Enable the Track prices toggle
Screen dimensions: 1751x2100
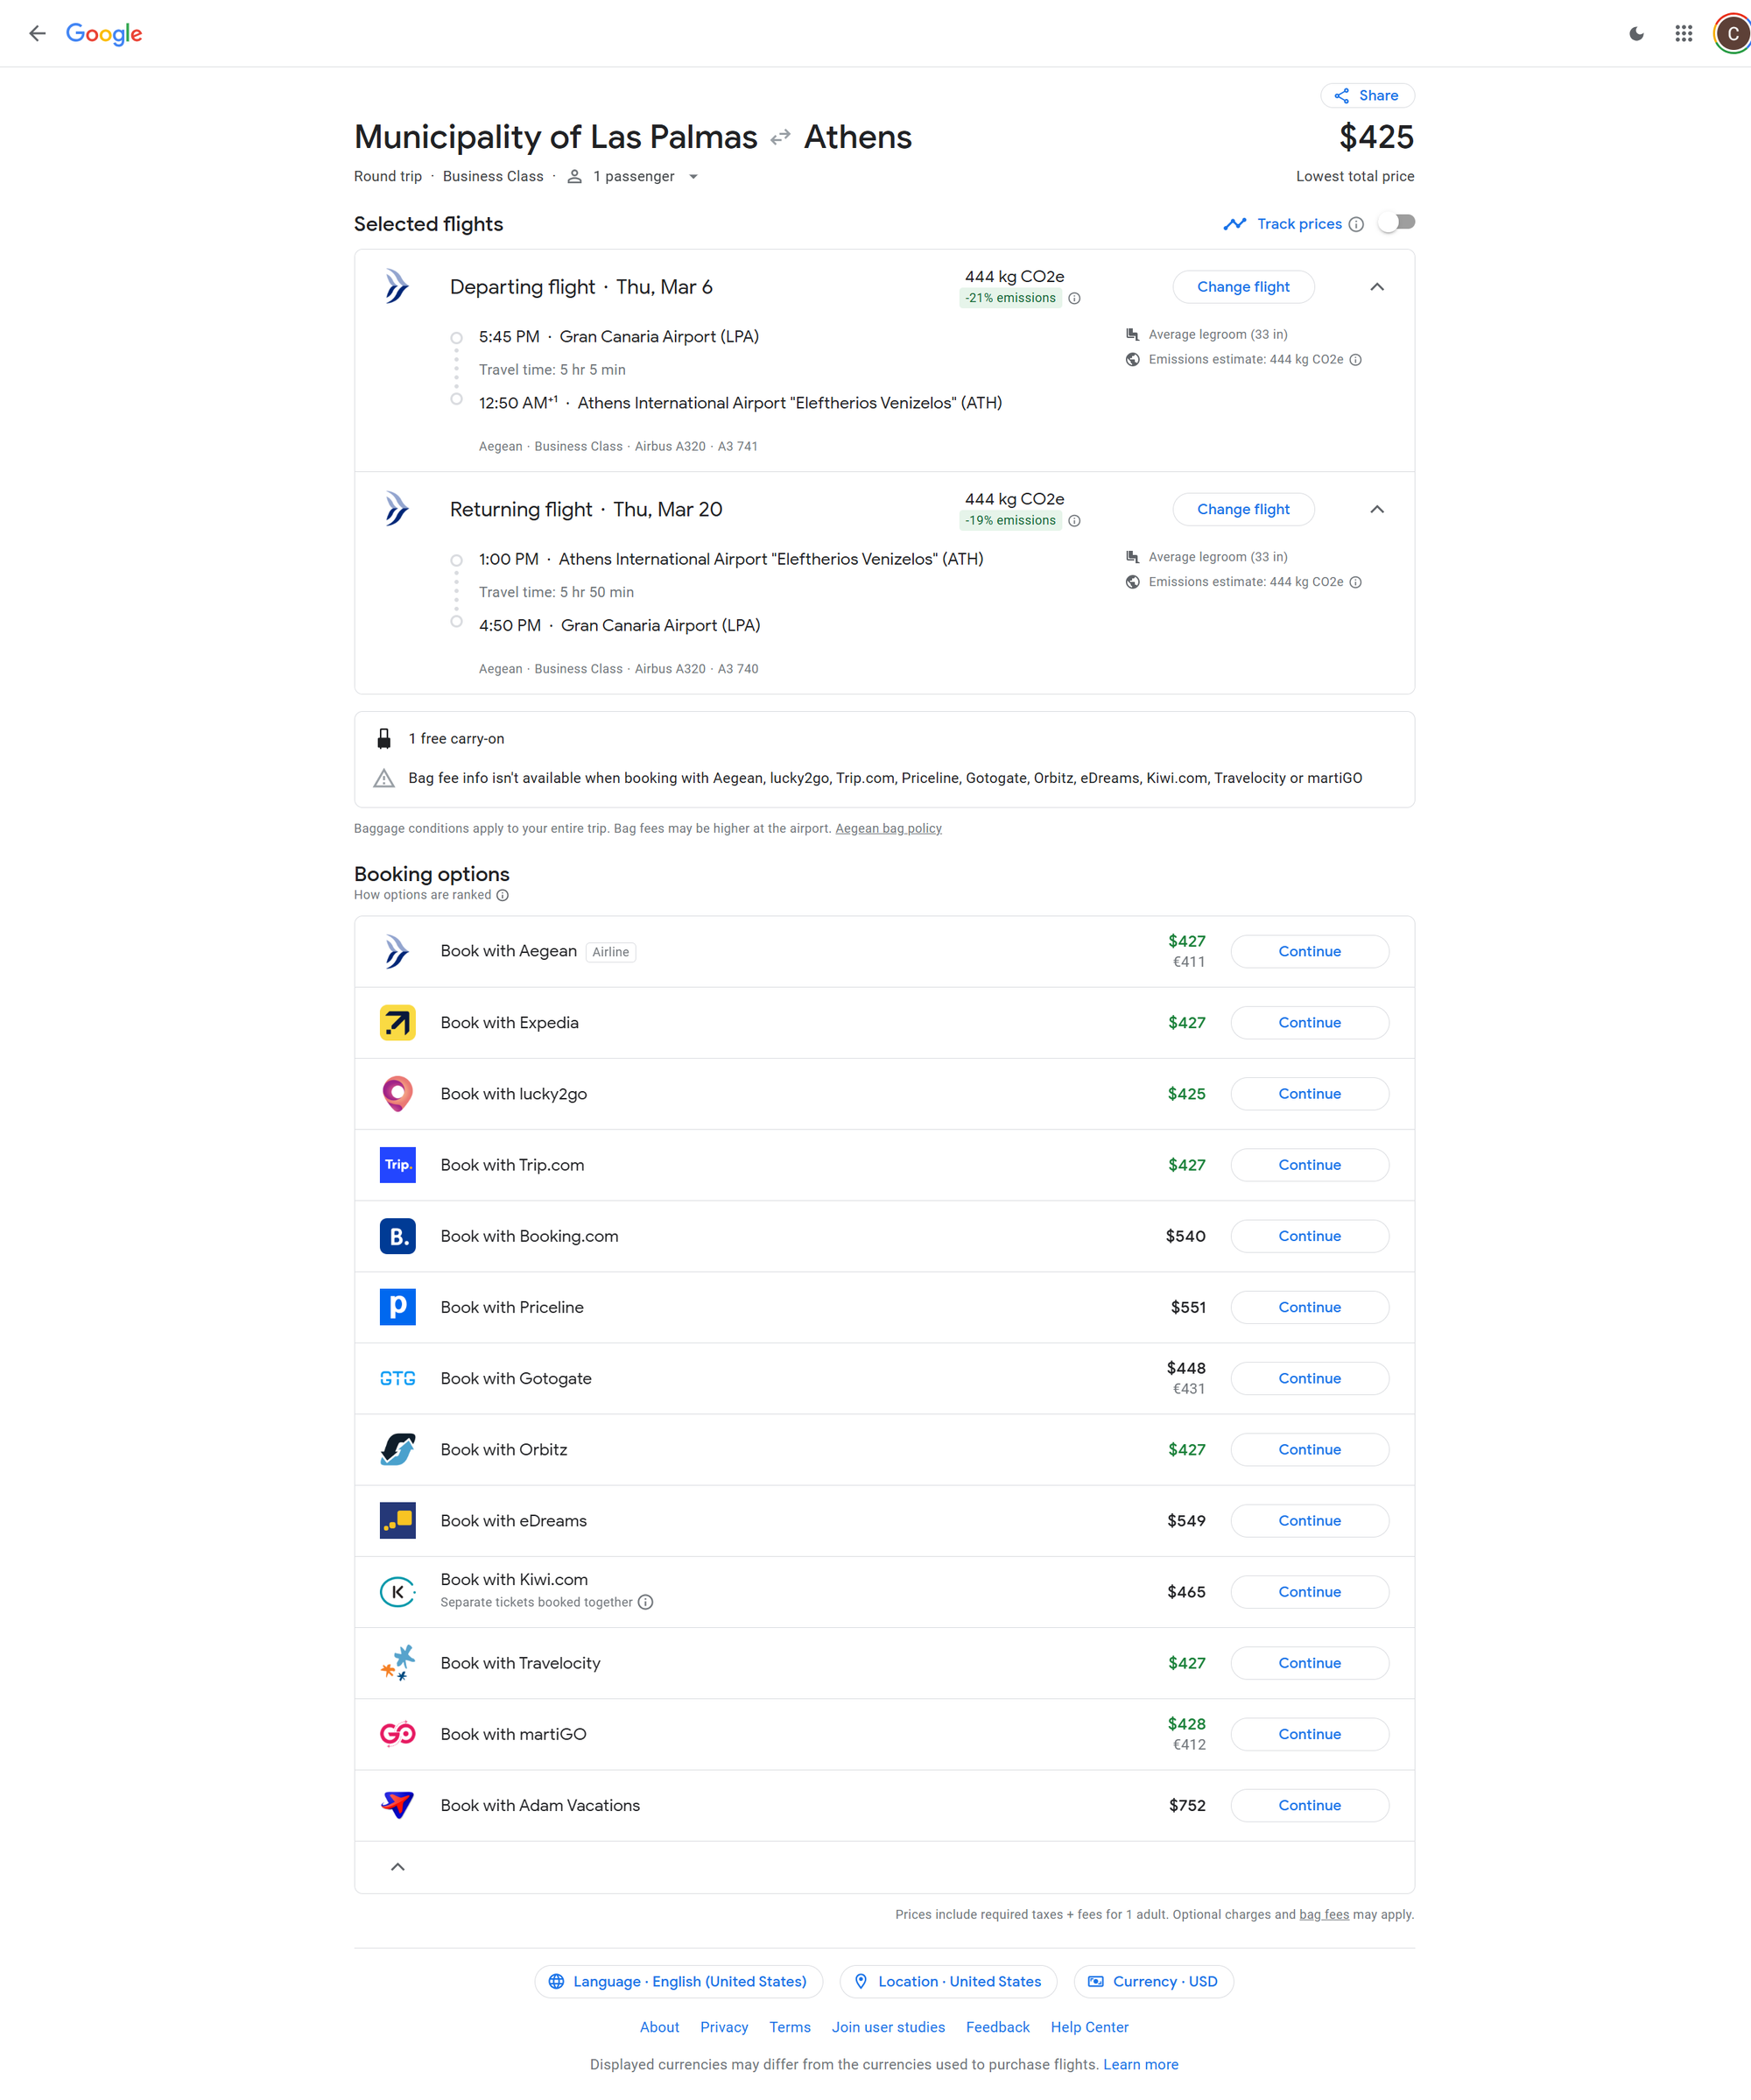click(x=1396, y=223)
